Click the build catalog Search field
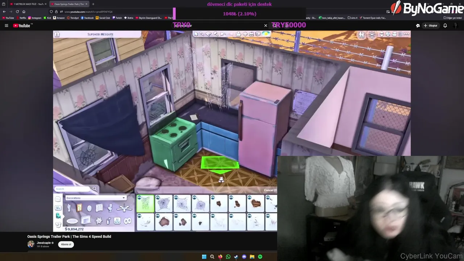The width and height of the screenshot is (464, 261). coord(72,189)
